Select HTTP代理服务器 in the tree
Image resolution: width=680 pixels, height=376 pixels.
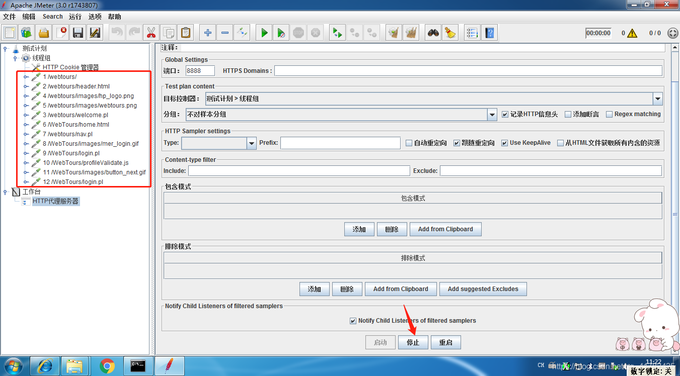click(x=55, y=201)
